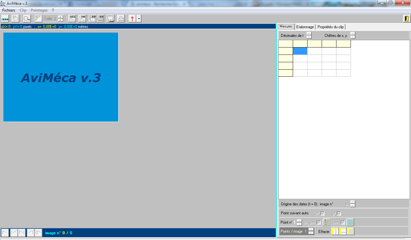Enable the Point suivant auto hand checkbox
The height and width of the screenshot is (240, 411).
322,213
